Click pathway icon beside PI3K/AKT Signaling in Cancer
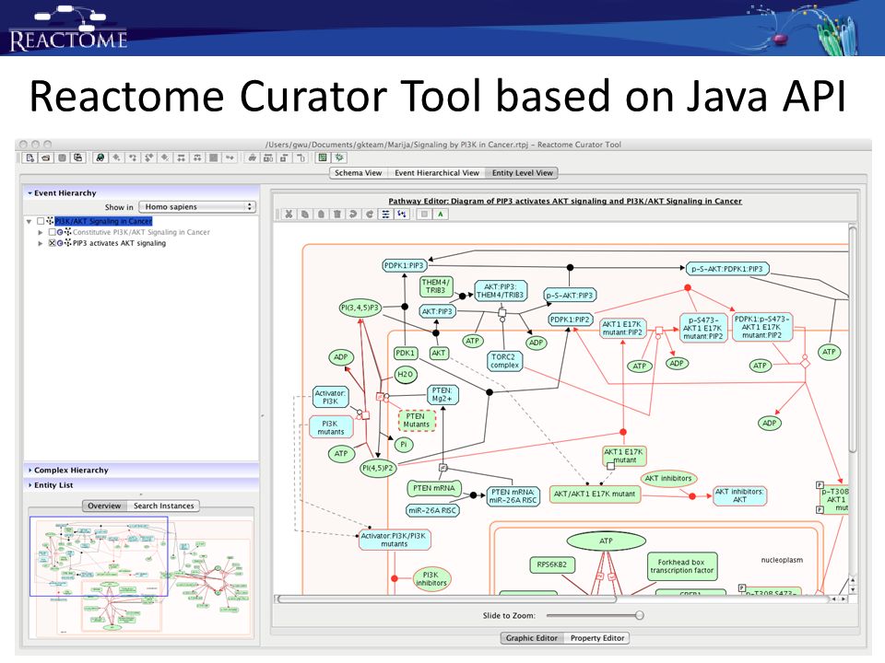885x663 pixels. [x=50, y=221]
